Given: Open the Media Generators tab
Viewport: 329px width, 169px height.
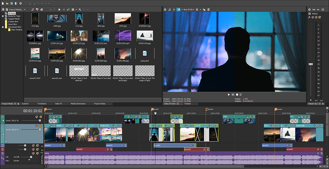Looking at the screenshot, I should click(78, 104).
